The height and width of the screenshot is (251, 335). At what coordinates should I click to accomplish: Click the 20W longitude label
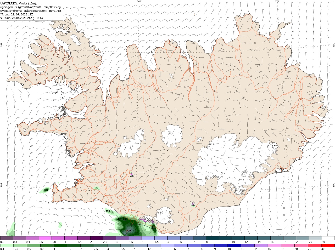[139, 1]
